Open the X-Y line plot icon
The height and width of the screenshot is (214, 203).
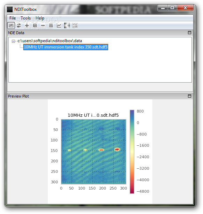coord(59,25)
